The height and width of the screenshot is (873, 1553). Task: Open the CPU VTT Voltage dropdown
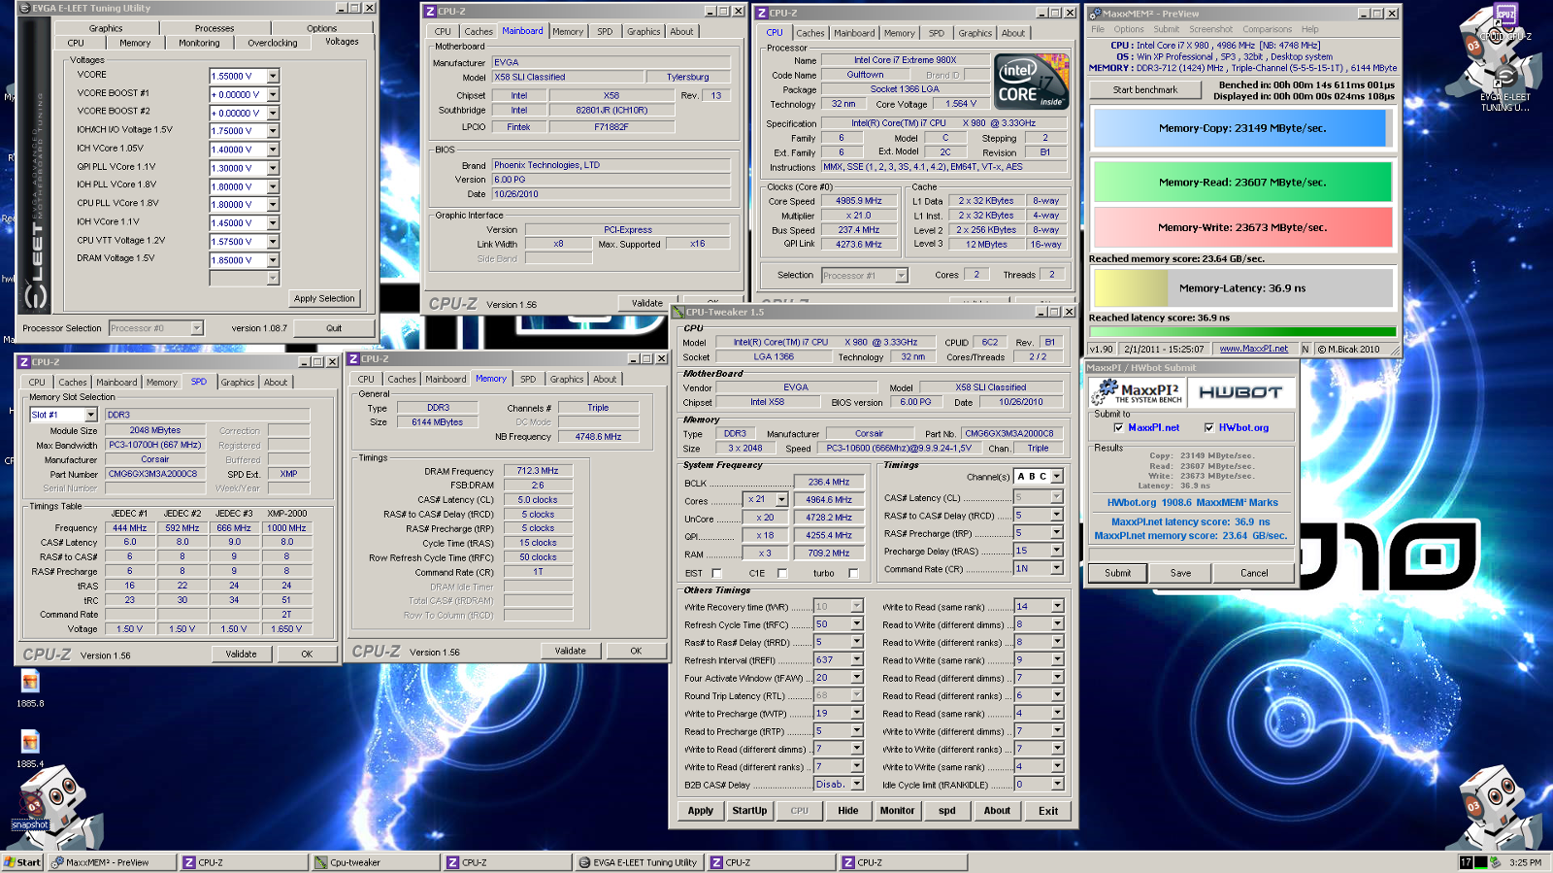(273, 242)
